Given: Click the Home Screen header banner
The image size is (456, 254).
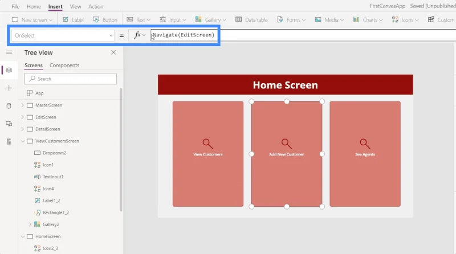Looking at the screenshot, I should (286, 84).
